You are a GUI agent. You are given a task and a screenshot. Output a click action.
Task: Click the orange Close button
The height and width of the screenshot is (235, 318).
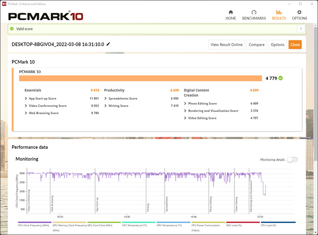[295, 45]
